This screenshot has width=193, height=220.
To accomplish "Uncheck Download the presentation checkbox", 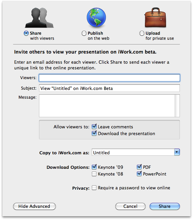I will coord(94,133).
